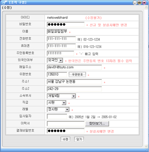Click the 예) 016-123-1234 example text
The height and width of the screenshot is (152, 149).
[89, 47]
